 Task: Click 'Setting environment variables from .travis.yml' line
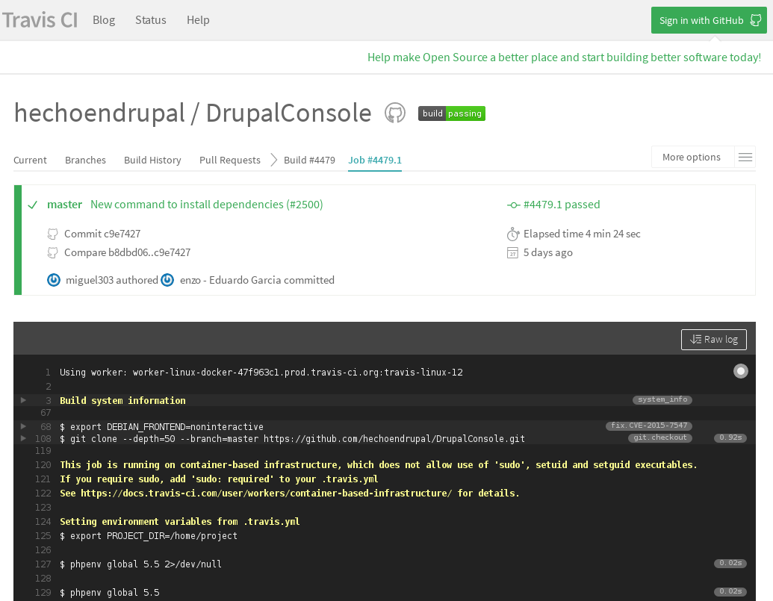pos(179,521)
